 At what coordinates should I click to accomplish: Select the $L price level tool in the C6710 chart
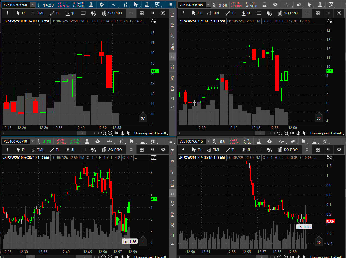point(71,150)
